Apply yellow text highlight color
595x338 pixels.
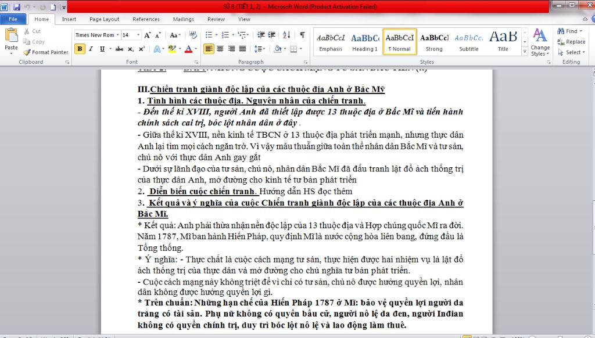[x=172, y=49]
